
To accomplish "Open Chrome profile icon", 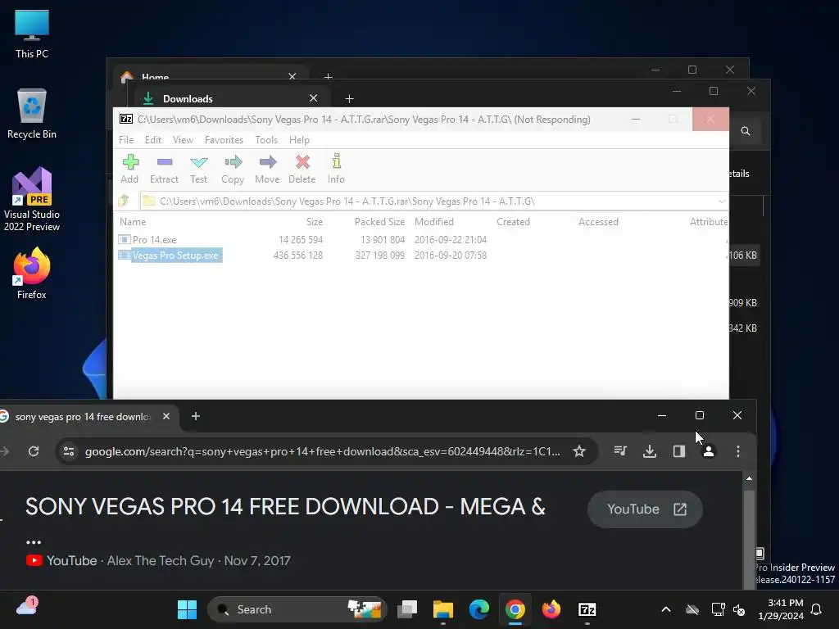I will 709,451.
